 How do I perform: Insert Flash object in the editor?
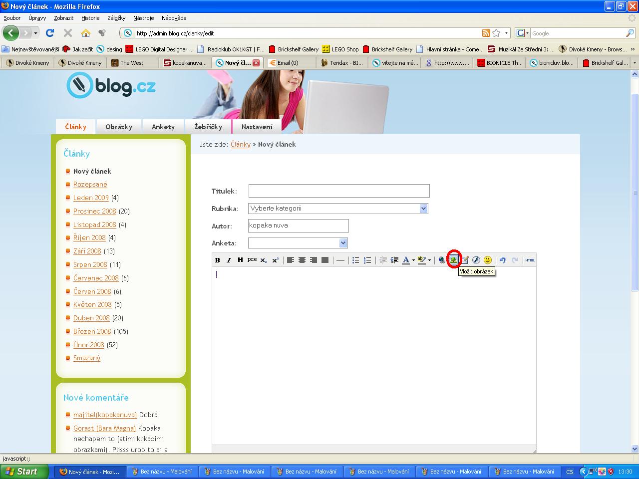click(x=476, y=260)
